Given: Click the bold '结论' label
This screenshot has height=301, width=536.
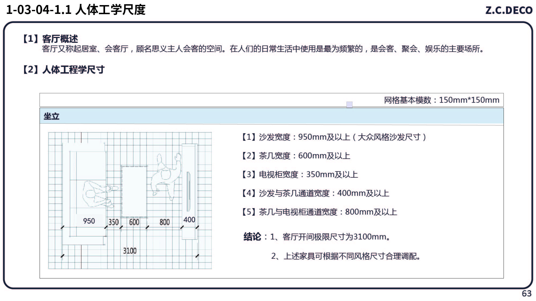Looking at the screenshot, I should 252,237.
